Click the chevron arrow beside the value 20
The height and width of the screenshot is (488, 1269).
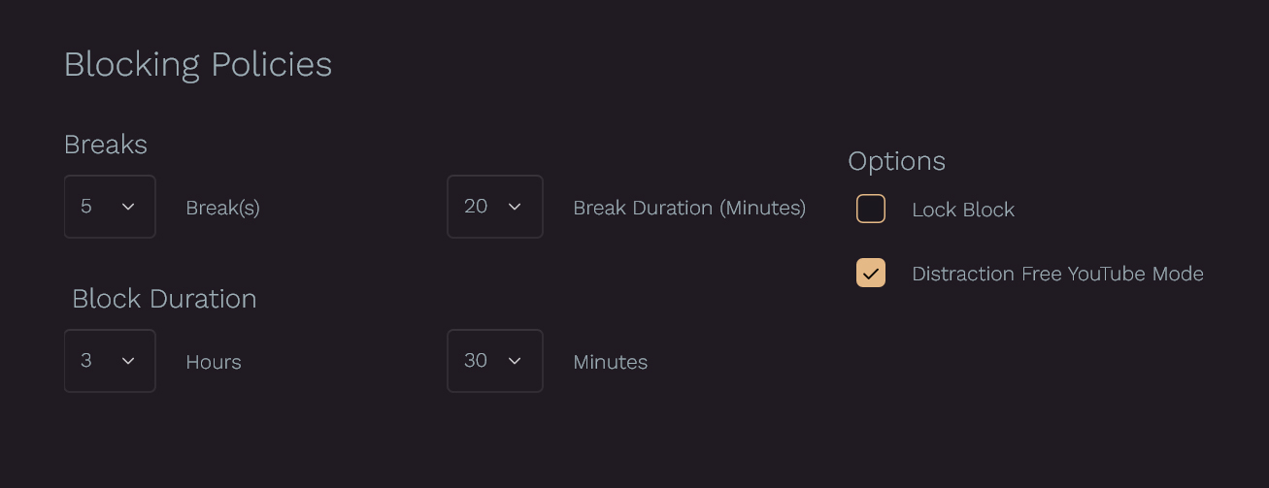pyautogui.click(x=515, y=207)
